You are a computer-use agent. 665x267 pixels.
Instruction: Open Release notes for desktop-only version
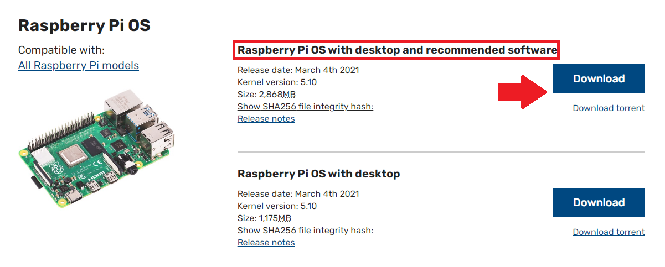click(x=266, y=242)
